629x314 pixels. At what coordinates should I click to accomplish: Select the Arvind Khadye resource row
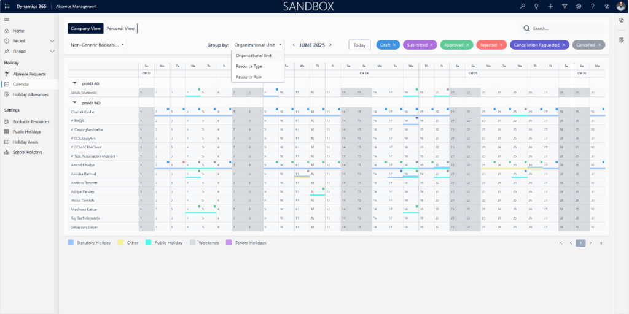[x=336, y=165]
